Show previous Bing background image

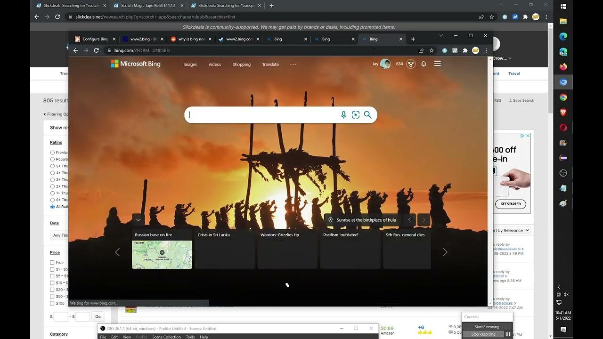tap(409, 220)
